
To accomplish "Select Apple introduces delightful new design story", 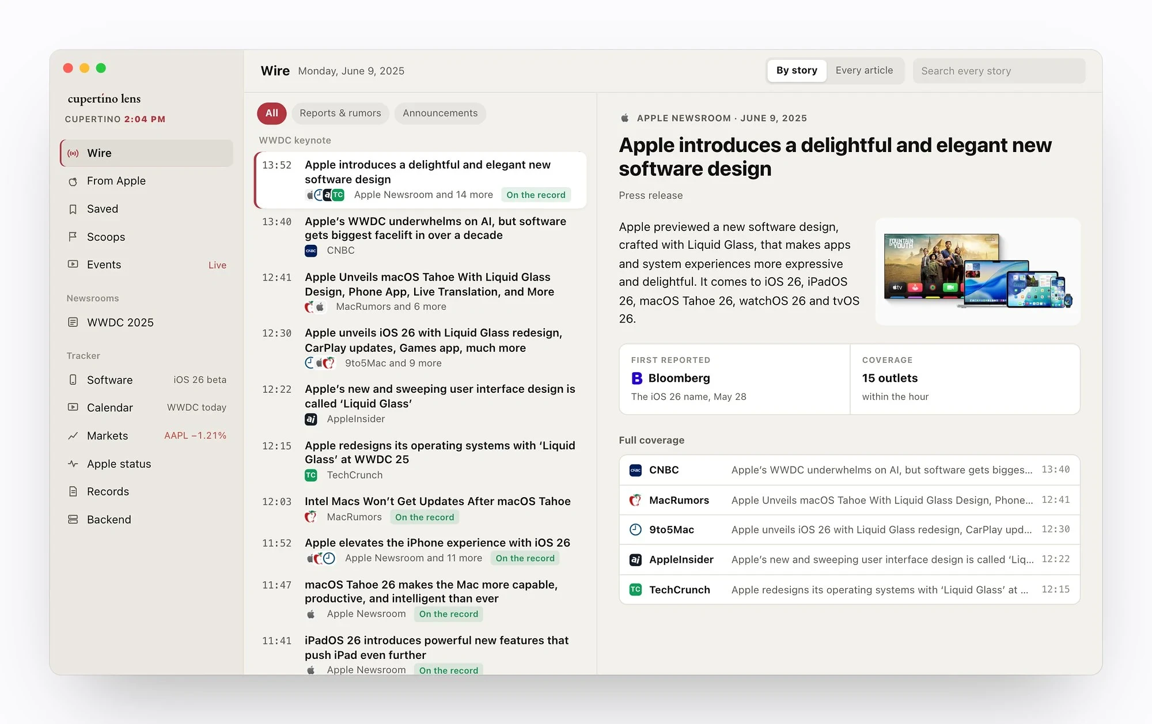I will [x=420, y=180].
